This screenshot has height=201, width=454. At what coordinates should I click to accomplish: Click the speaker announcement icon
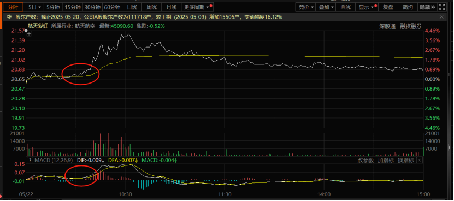(x=9, y=17)
